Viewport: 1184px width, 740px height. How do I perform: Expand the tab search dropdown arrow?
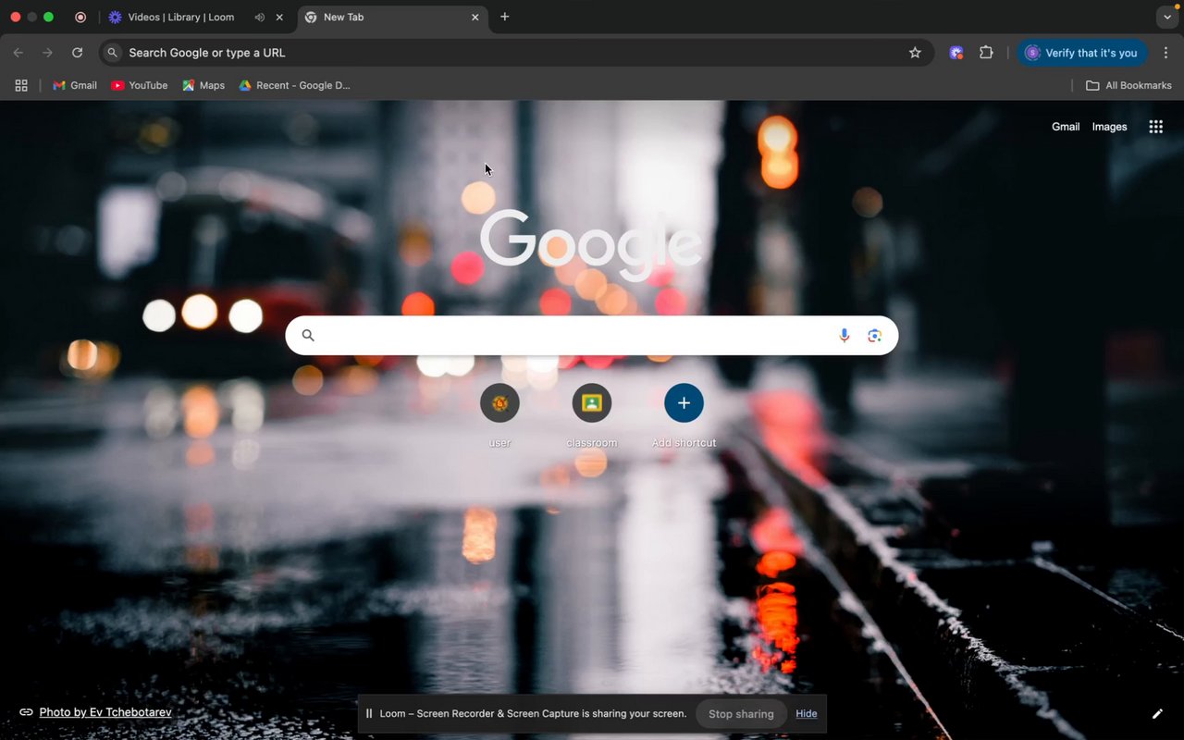tap(1166, 17)
